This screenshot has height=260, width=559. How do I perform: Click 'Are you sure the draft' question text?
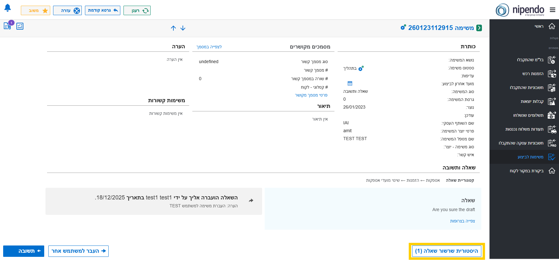[454, 210]
